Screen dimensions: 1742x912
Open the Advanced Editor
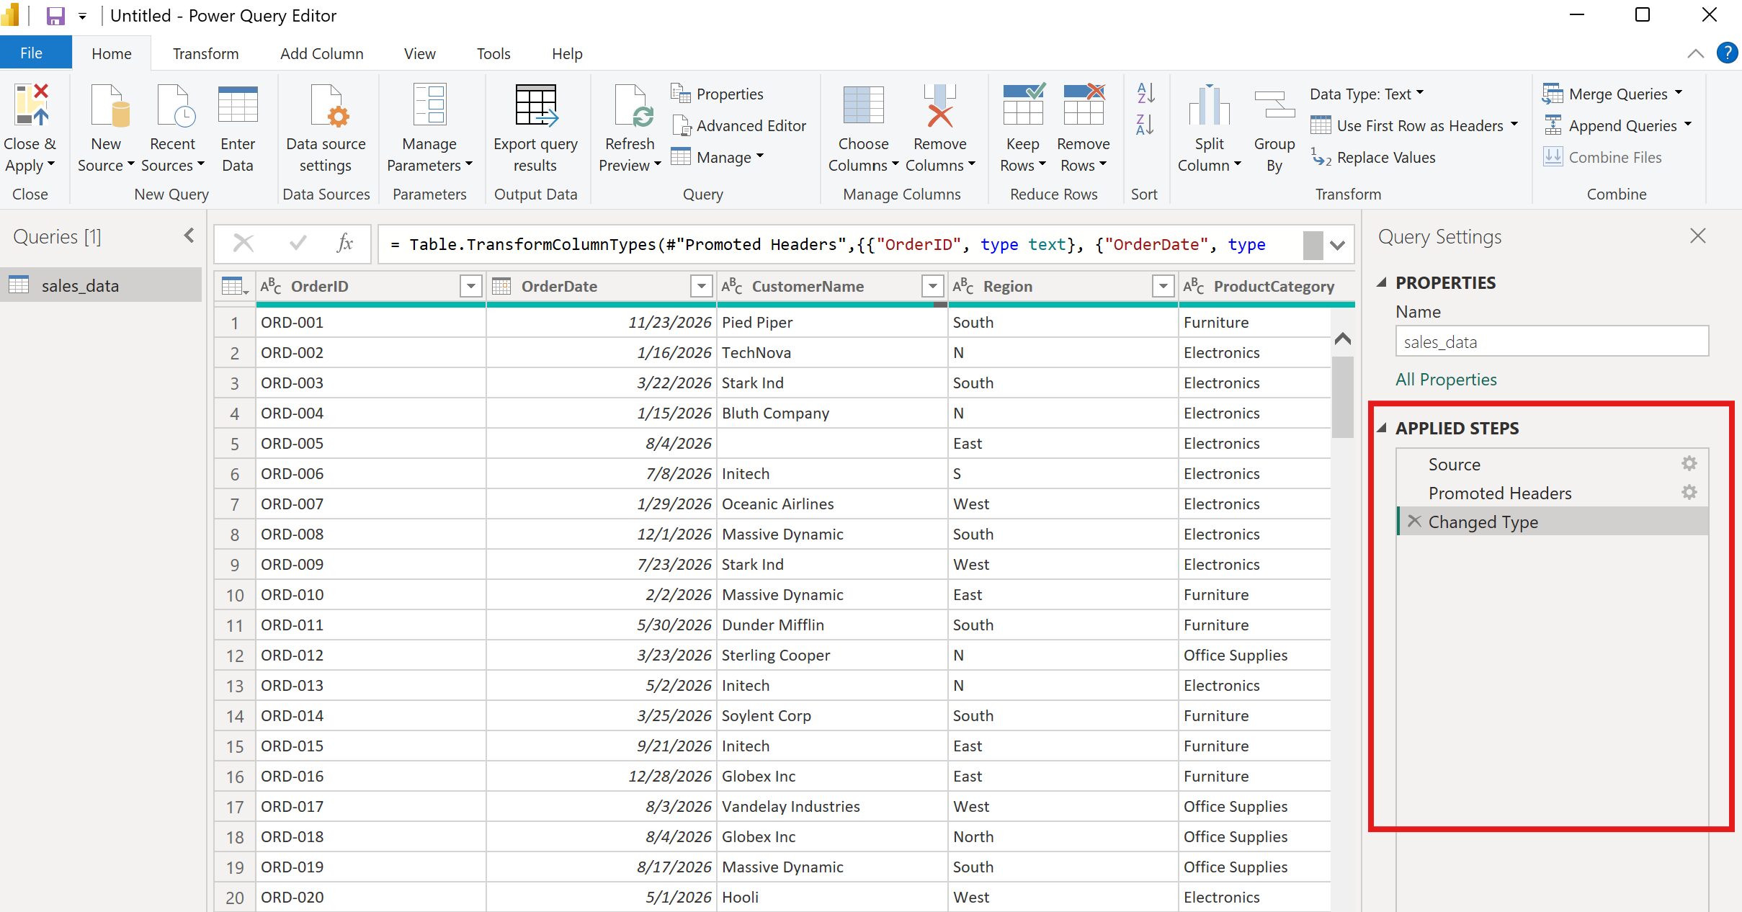point(738,125)
